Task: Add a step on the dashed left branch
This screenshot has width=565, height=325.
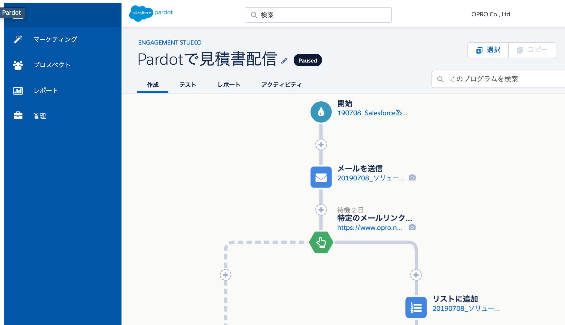Action: [226, 275]
